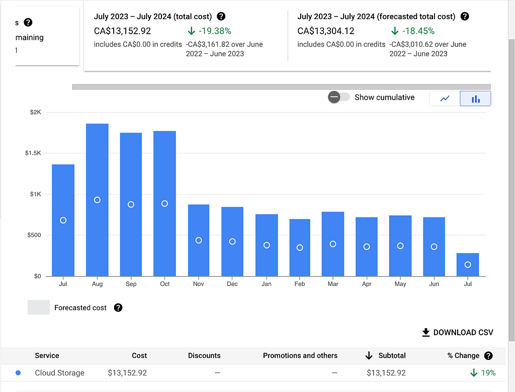Click the help icon in the left card
This screenshot has height=392, width=515.
click(28, 22)
